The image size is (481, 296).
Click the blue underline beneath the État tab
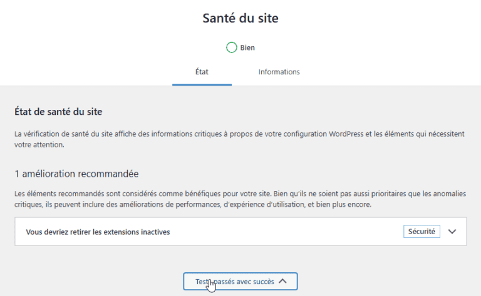(x=202, y=84)
